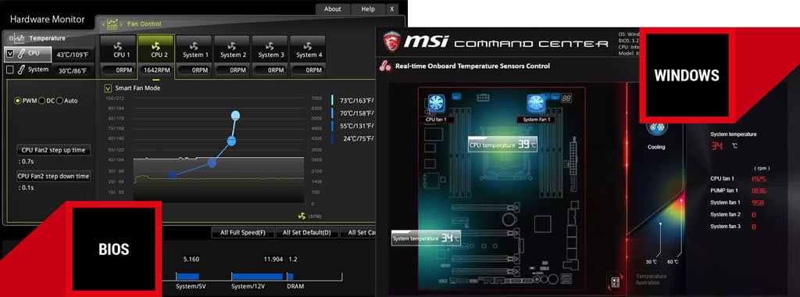Uncheck the CPU temperature checkbox

click(x=9, y=53)
